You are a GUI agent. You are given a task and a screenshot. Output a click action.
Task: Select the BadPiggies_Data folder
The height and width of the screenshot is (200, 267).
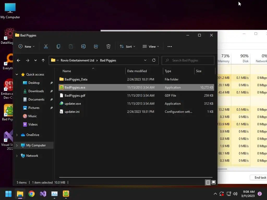tap(136, 79)
